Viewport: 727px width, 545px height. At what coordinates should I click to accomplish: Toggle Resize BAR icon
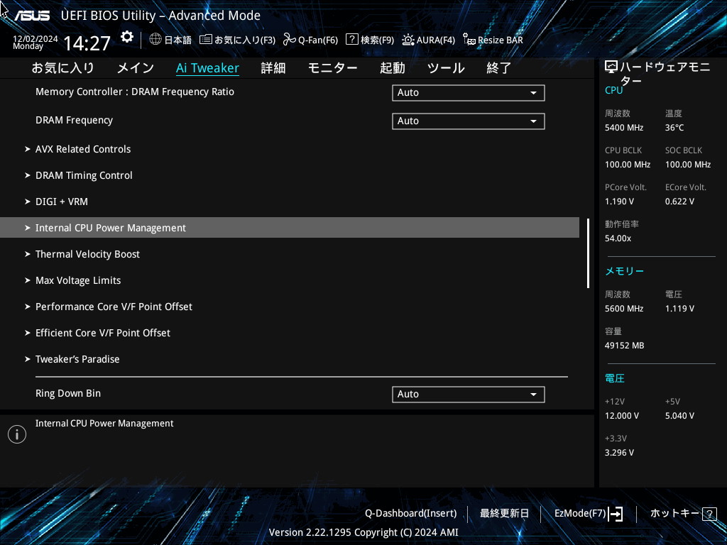pyautogui.click(x=469, y=40)
